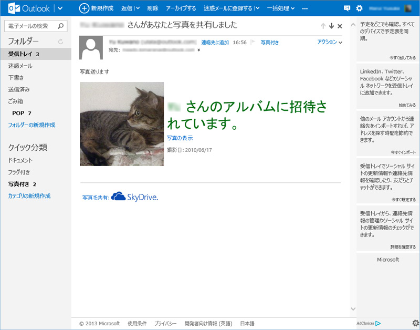Click アーカイブする in the toolbar
The height and width of the screenshot is (330, 420).
tap(181, 8)
